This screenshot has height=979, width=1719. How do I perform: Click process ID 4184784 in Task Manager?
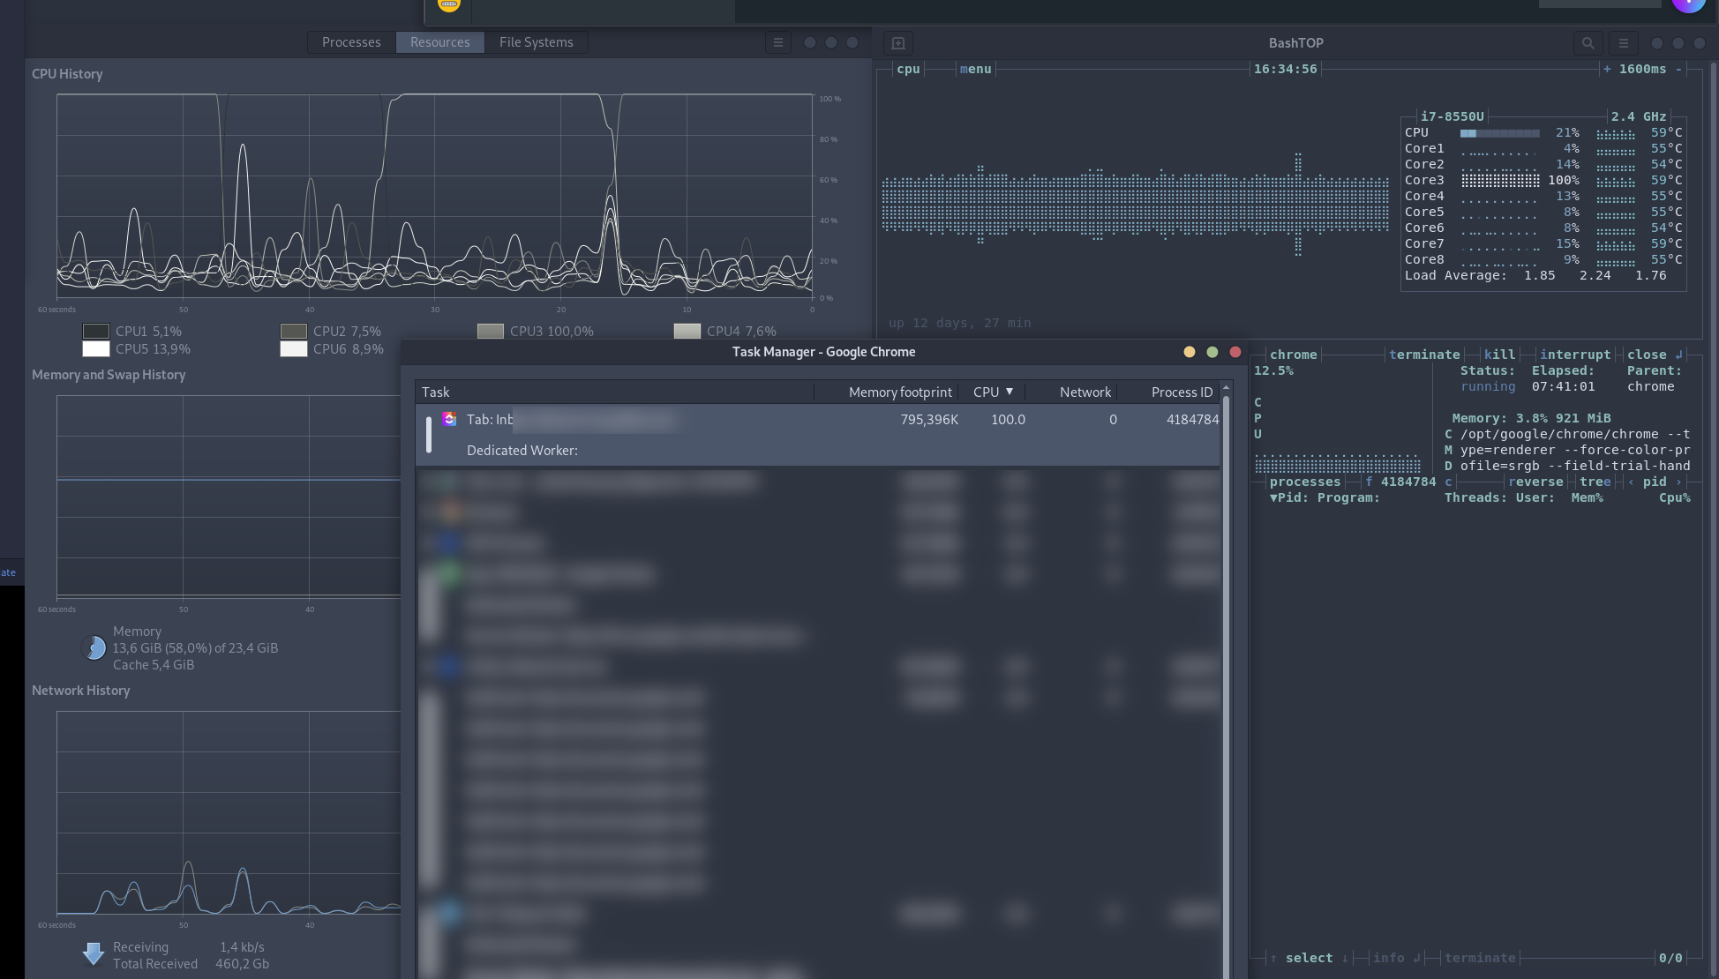(1192, 420)
